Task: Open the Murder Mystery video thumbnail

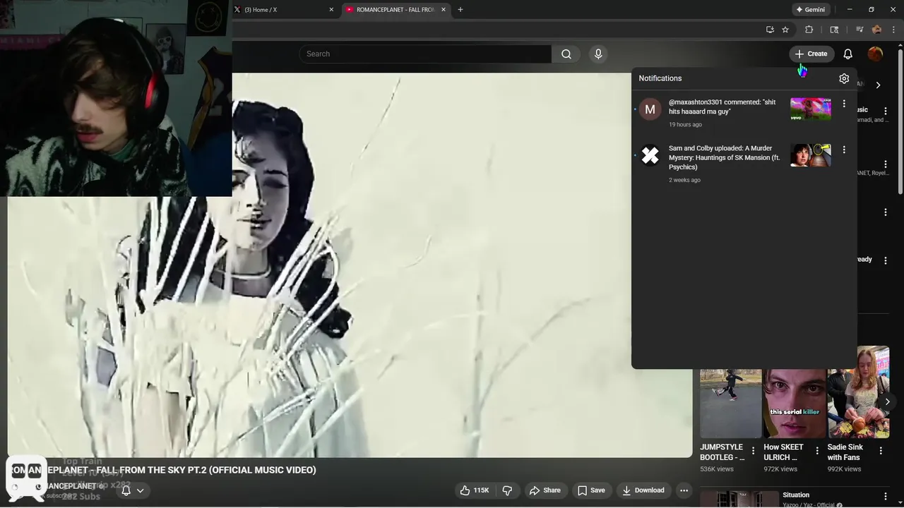Action: pyautogui.click(x=811, y=155)
